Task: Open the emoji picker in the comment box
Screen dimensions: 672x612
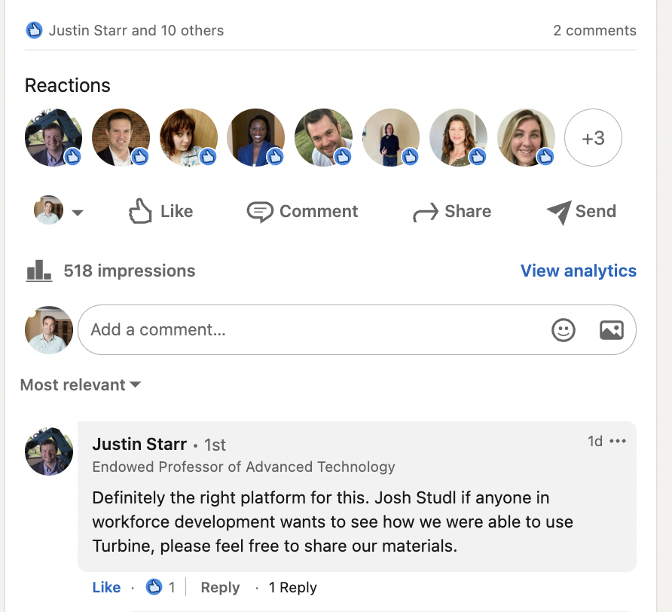Action: coord(564,329)
